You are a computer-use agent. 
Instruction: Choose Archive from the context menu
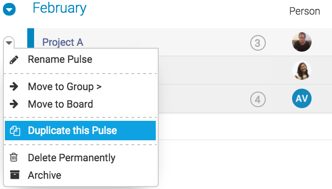tap(45, 175)
